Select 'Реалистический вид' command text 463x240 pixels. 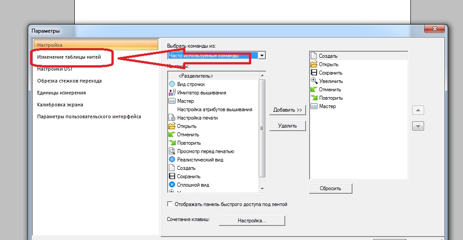(200, 160)
